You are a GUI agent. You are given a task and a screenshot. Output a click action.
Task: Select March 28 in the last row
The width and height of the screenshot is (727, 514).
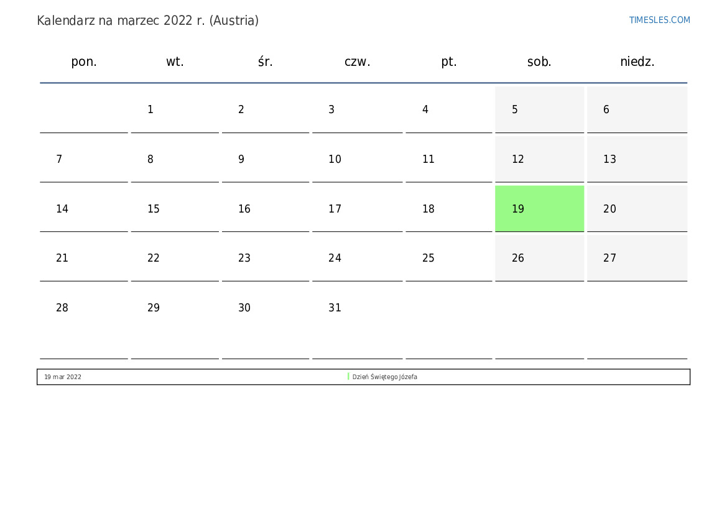[62, 308]
